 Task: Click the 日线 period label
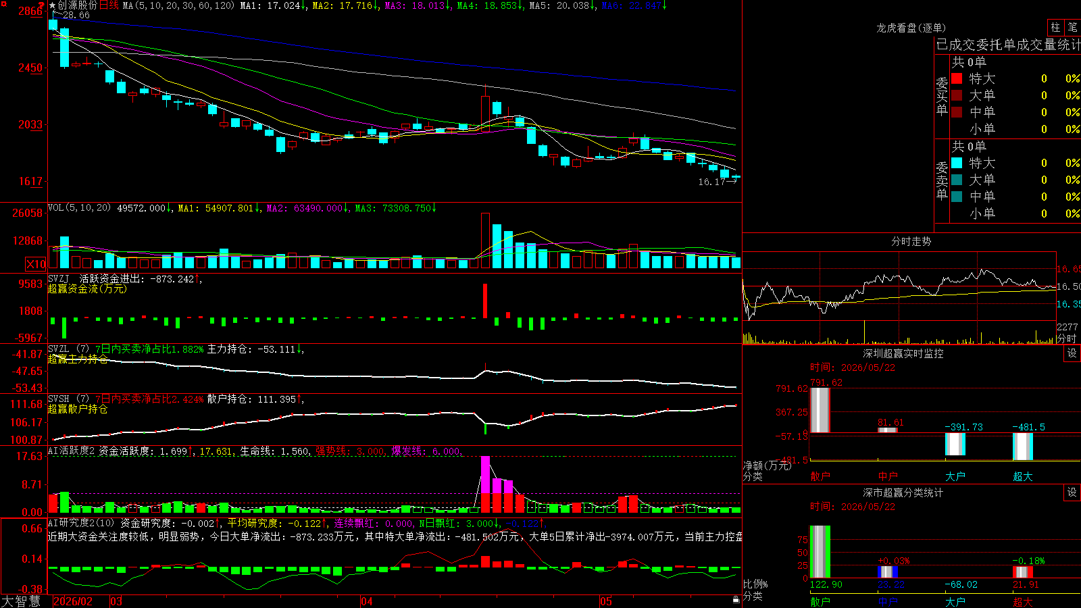[x=109, y=5]
